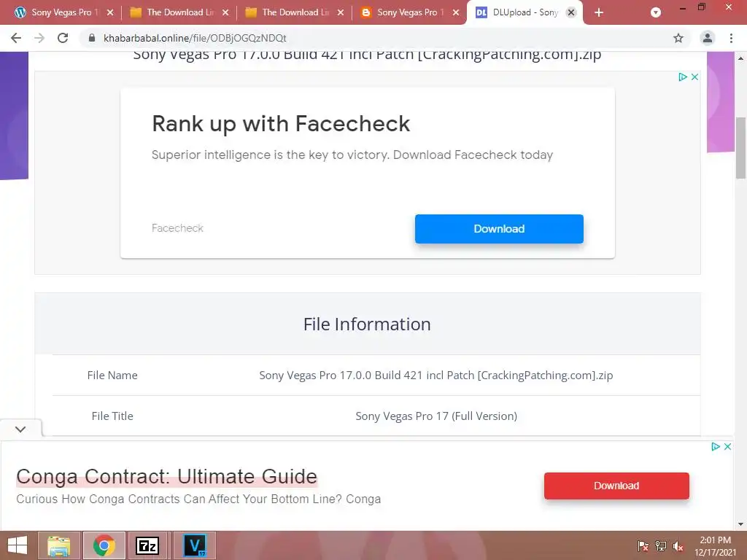Image resolution: width=747 pixels, height=560 pixels.
Task: Open network status tray icon
Action: point(660,545)
